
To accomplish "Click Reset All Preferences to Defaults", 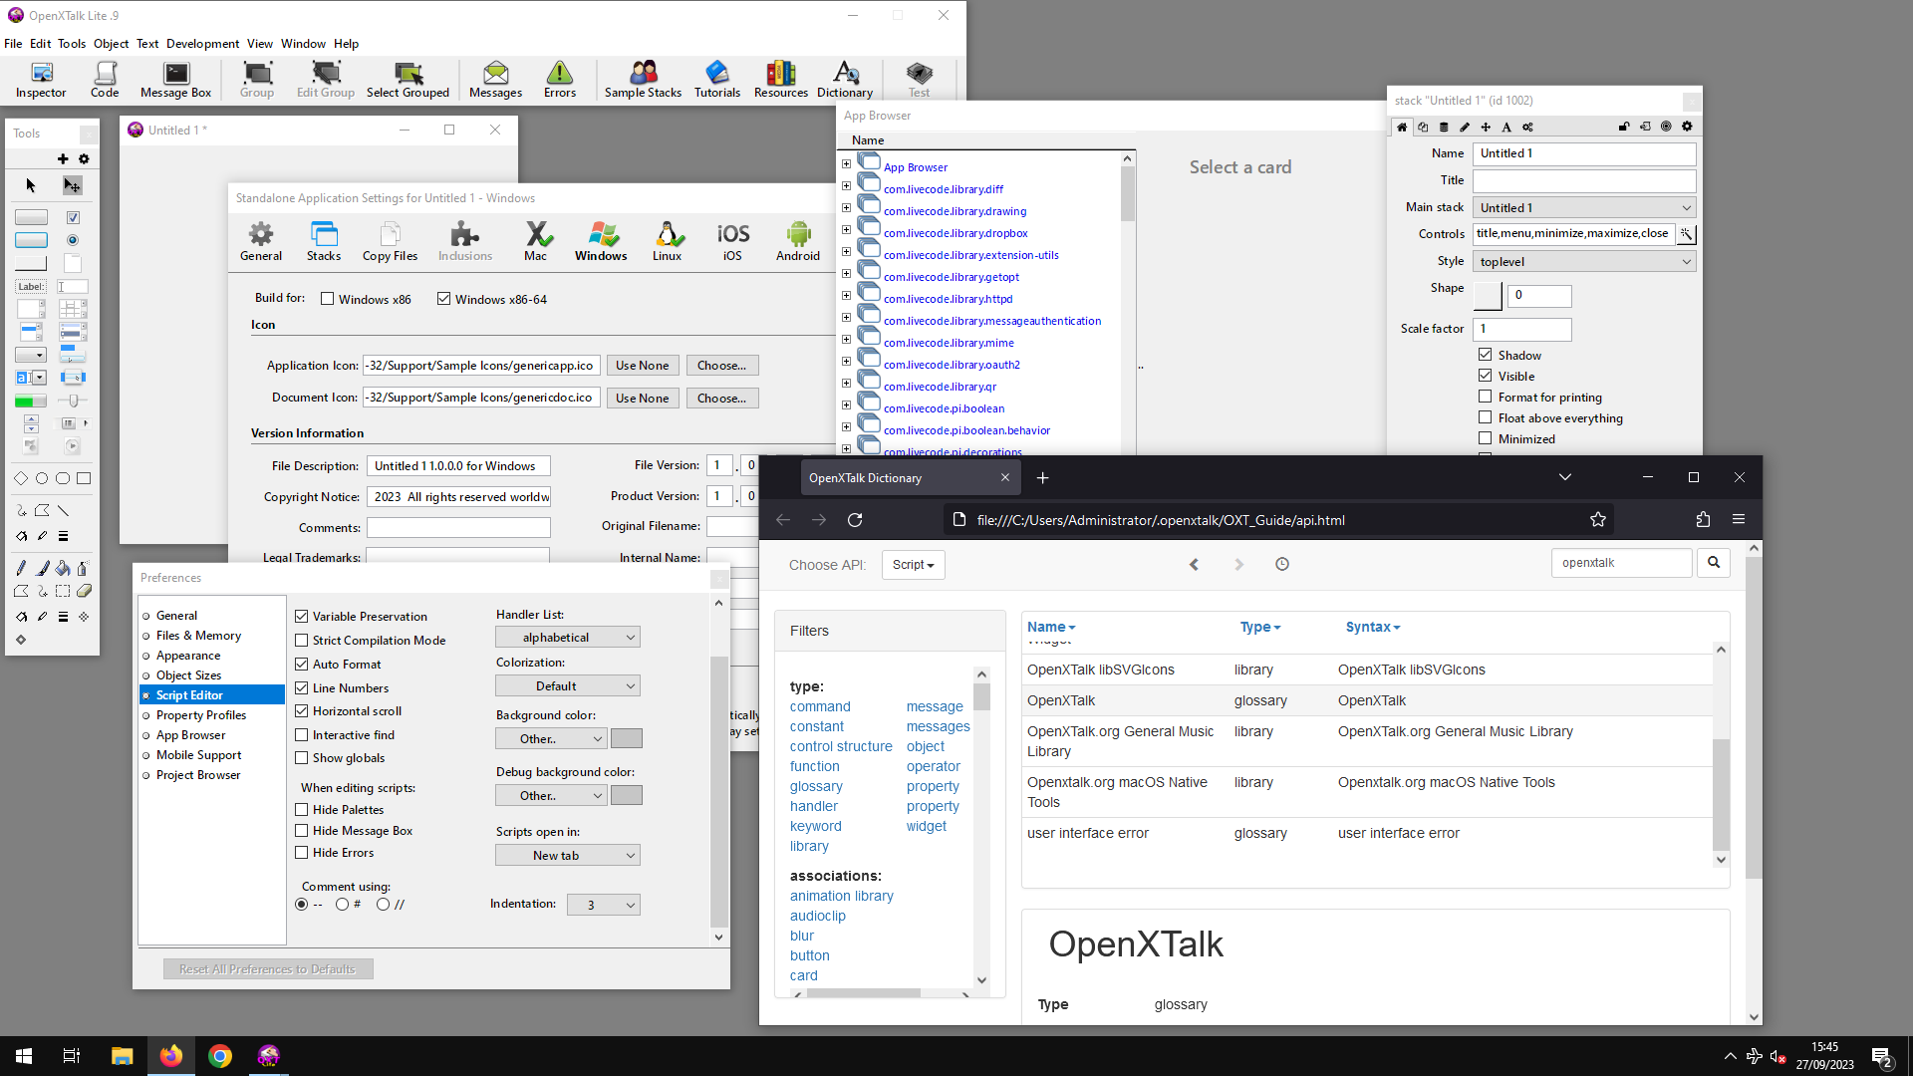I will click(268, 969).
